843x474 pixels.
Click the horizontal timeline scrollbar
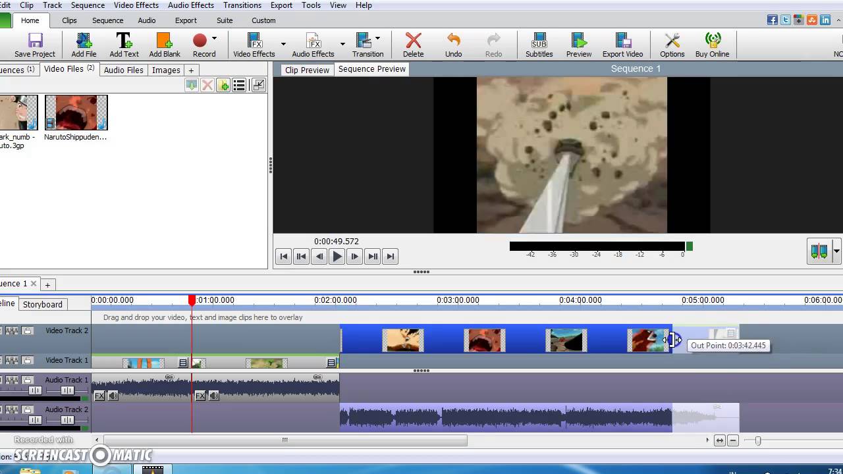pyautogui.click(x=285, y=440)
